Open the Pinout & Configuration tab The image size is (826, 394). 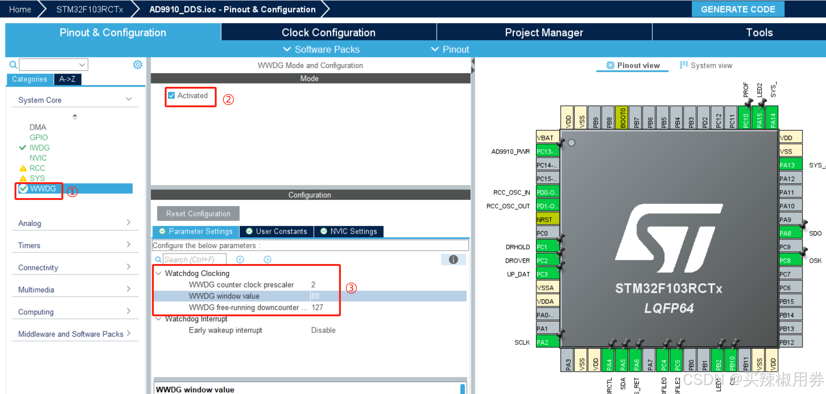point(113,32)
